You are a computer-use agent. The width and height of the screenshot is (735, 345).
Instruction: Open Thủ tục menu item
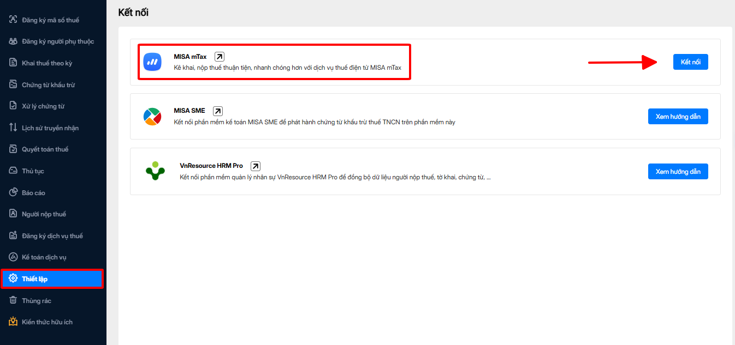[53, 171]
